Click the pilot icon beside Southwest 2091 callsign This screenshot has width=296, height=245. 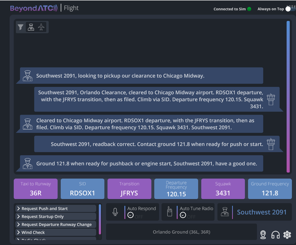pyautogui.click(x=225, y=212)
